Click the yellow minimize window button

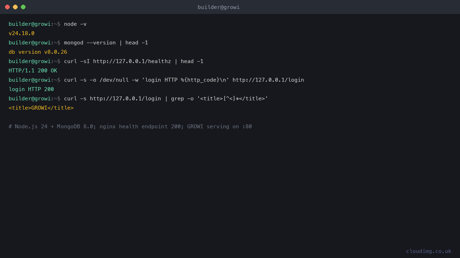[x=15, y=7]
